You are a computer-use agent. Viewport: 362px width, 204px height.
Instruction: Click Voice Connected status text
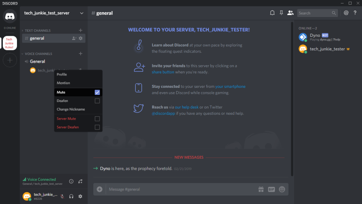pyautogui.click(x=42, y=180)
